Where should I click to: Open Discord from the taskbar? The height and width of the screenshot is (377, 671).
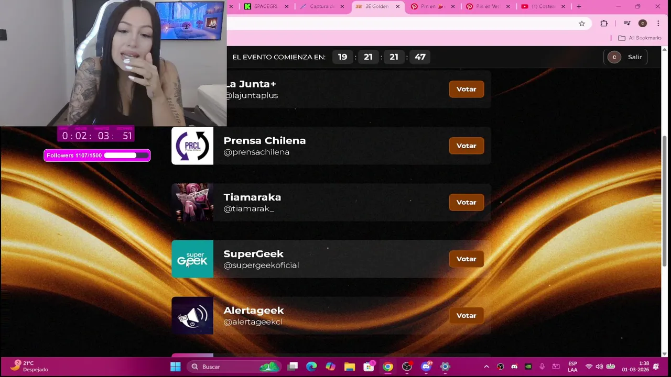[426, 367]
